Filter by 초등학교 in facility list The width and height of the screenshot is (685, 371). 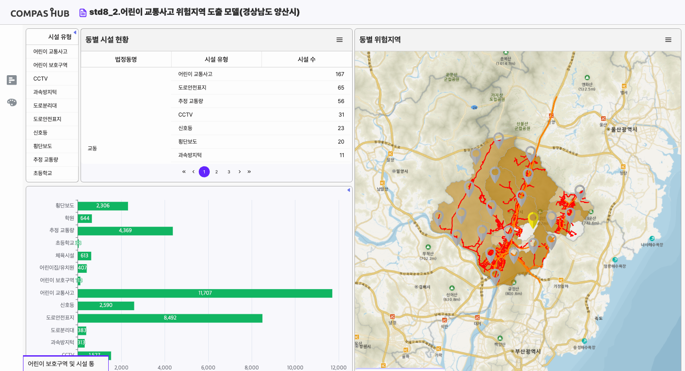52,173
